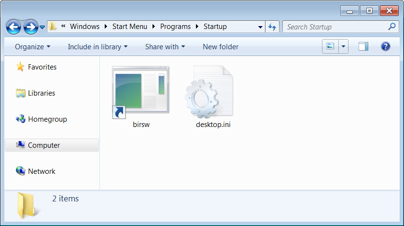Click the 2 items status text
The height and width of the screenshot is (226, 404).
(x=66, y=198)
